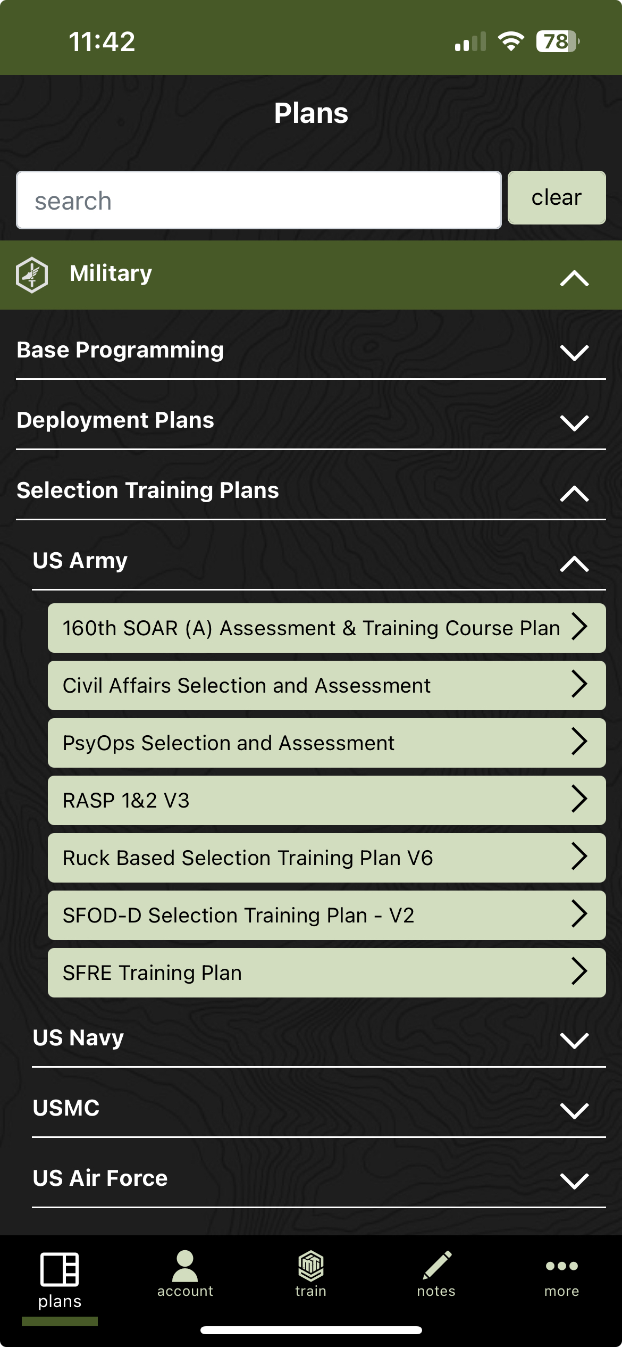
Task: Open the notes pencil icon
Action: pos(436,1265)
